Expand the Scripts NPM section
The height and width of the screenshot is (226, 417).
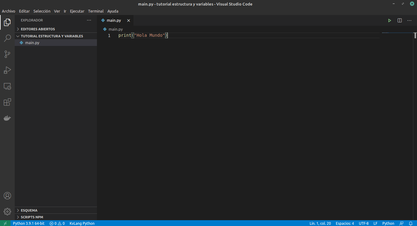(x=56, y=217)
